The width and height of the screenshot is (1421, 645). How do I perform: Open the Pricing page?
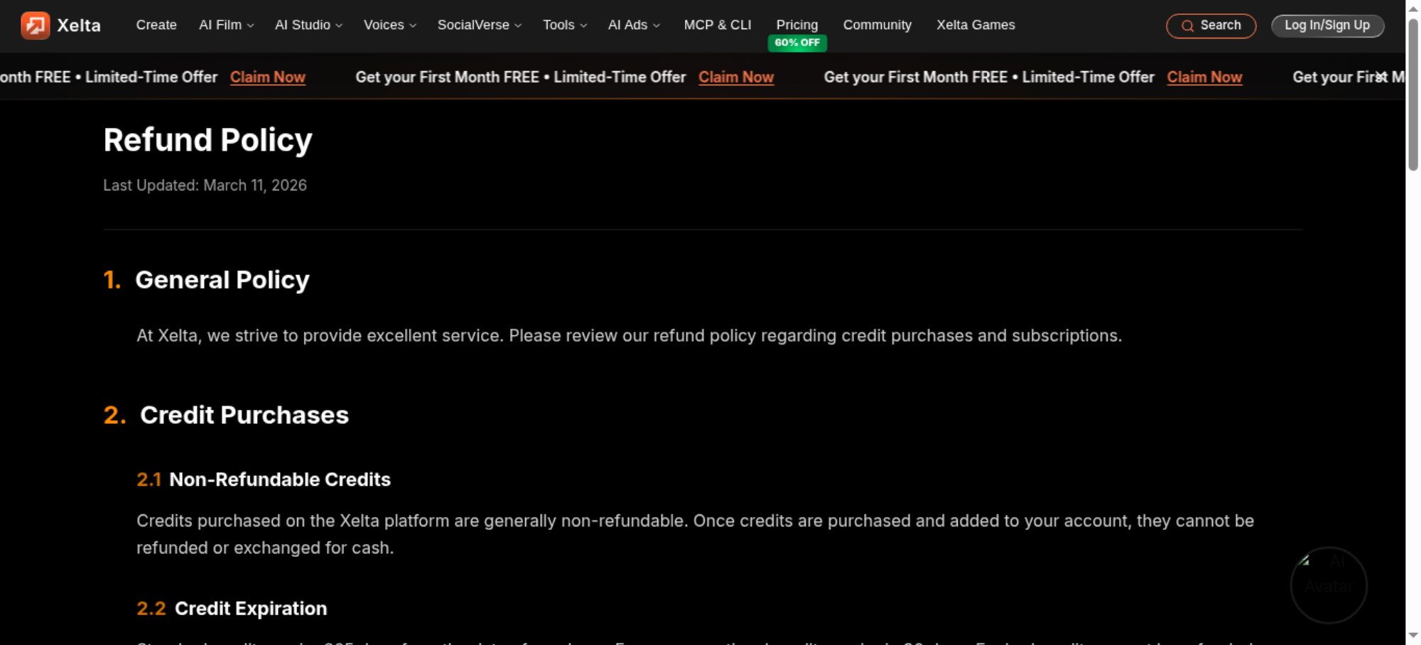click(797, 25)
